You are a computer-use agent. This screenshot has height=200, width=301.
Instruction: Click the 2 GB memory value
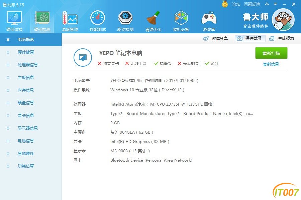coord(115,123)
